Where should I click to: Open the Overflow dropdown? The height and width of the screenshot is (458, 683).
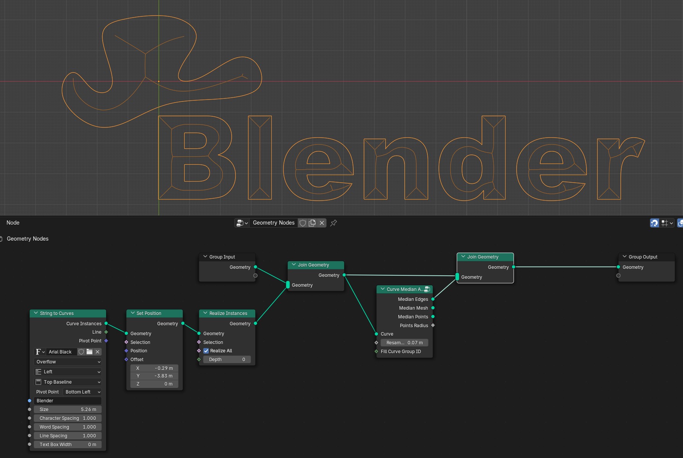[x=68, y=362]
